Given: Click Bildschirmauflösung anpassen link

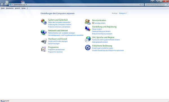Looking at the screenshot, I should [x=102, y=34].
